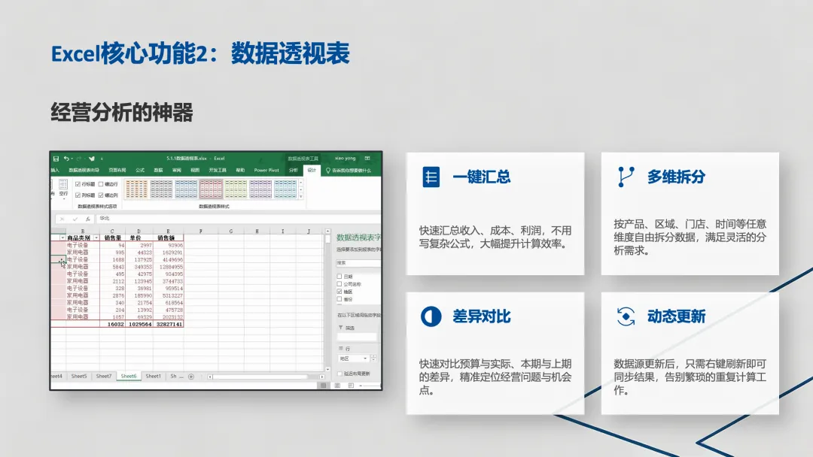Screen dimensions: 813x457
Task: Click the sheet tabs ellipsis to show more sheets
Action: (181, 377)
